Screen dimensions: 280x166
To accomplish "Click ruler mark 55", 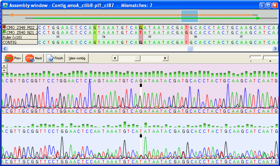I will [150, 37].
